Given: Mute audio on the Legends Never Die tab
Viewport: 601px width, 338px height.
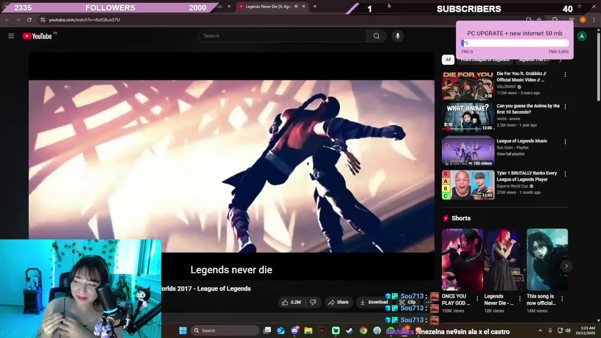Looking at the screenshot, I should point(296,7).
